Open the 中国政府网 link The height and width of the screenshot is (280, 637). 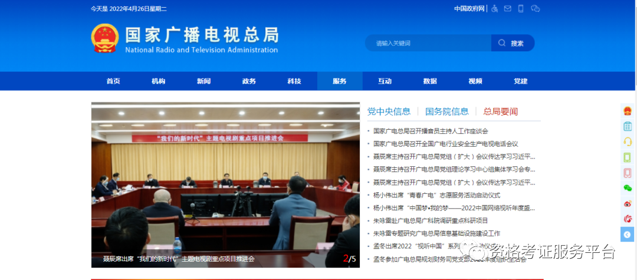[469, 8]
